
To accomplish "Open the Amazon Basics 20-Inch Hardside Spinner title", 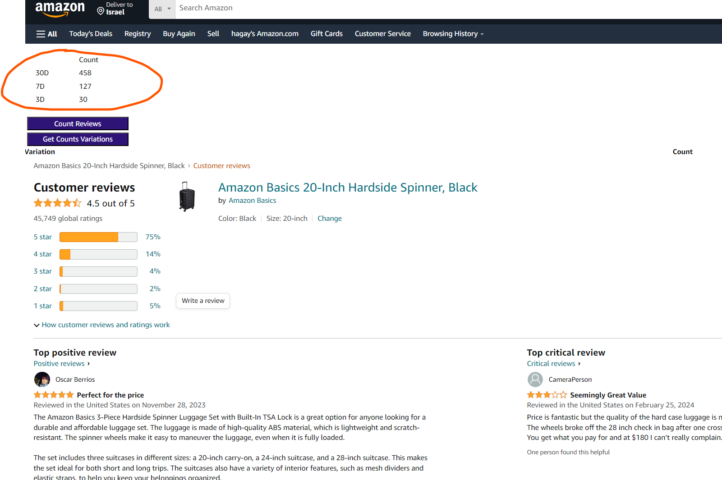I will (x=348, y=187).
